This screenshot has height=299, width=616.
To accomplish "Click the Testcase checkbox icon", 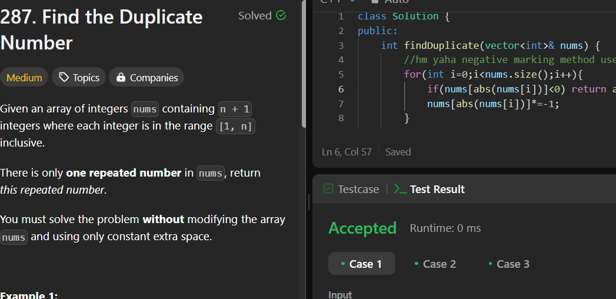I will (328, 189).
